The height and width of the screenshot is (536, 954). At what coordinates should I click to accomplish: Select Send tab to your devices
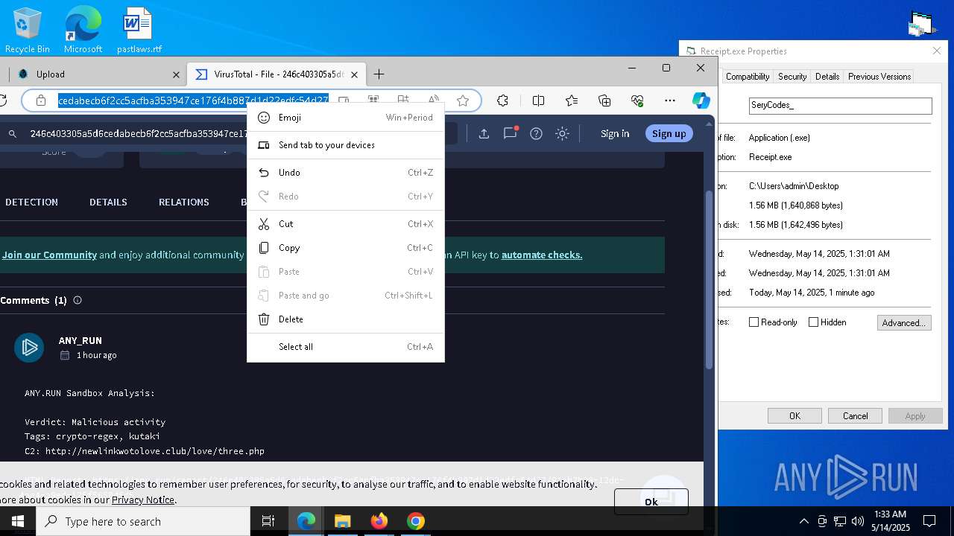pyautogui.click(x=346, y=145)
